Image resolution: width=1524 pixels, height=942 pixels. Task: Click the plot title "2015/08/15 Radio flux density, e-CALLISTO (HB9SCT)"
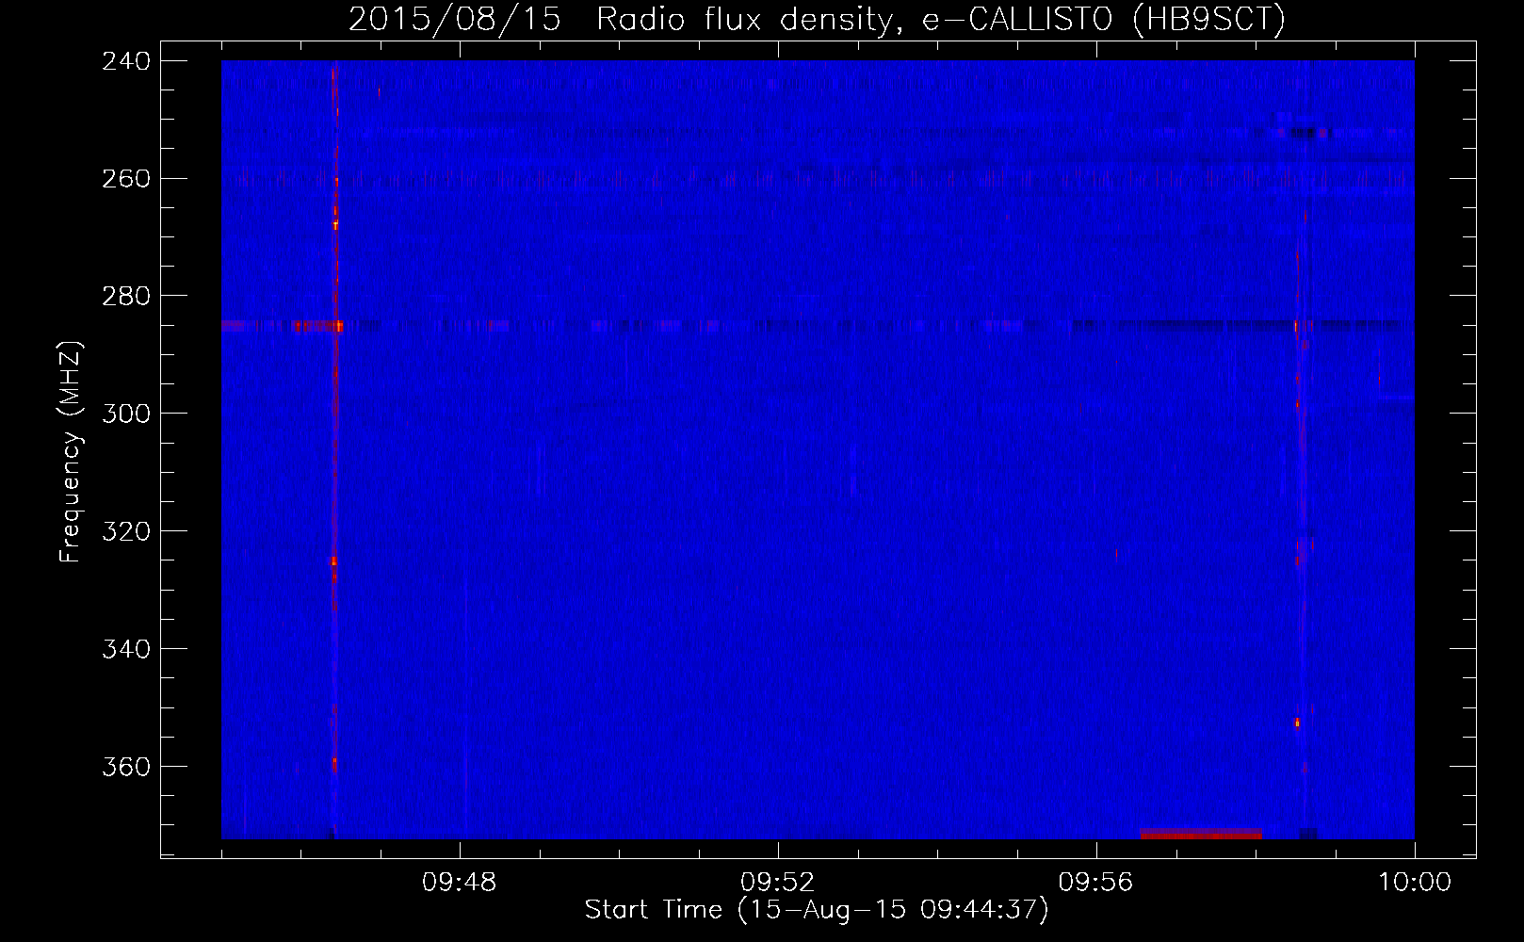[x=817, y=19]
